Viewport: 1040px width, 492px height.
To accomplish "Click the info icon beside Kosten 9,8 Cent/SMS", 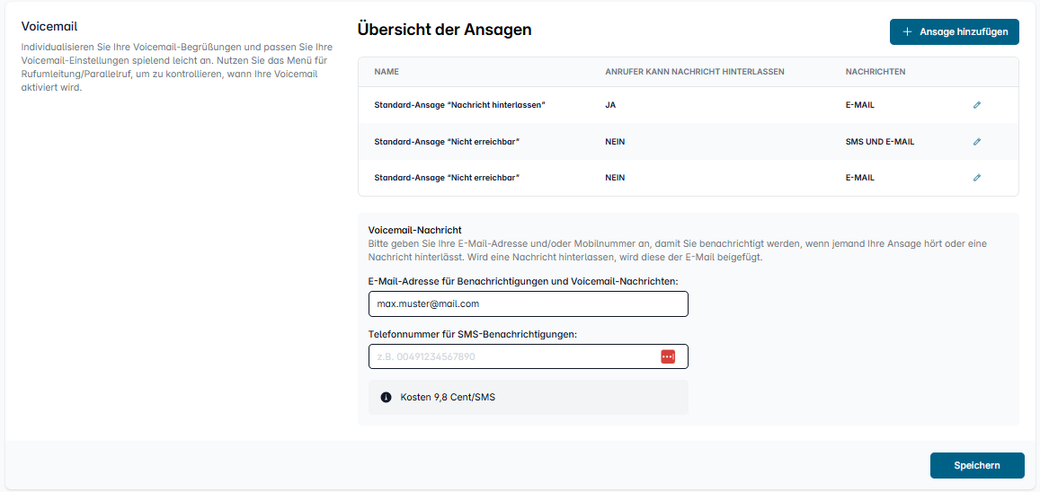I will tap(386, 397).
